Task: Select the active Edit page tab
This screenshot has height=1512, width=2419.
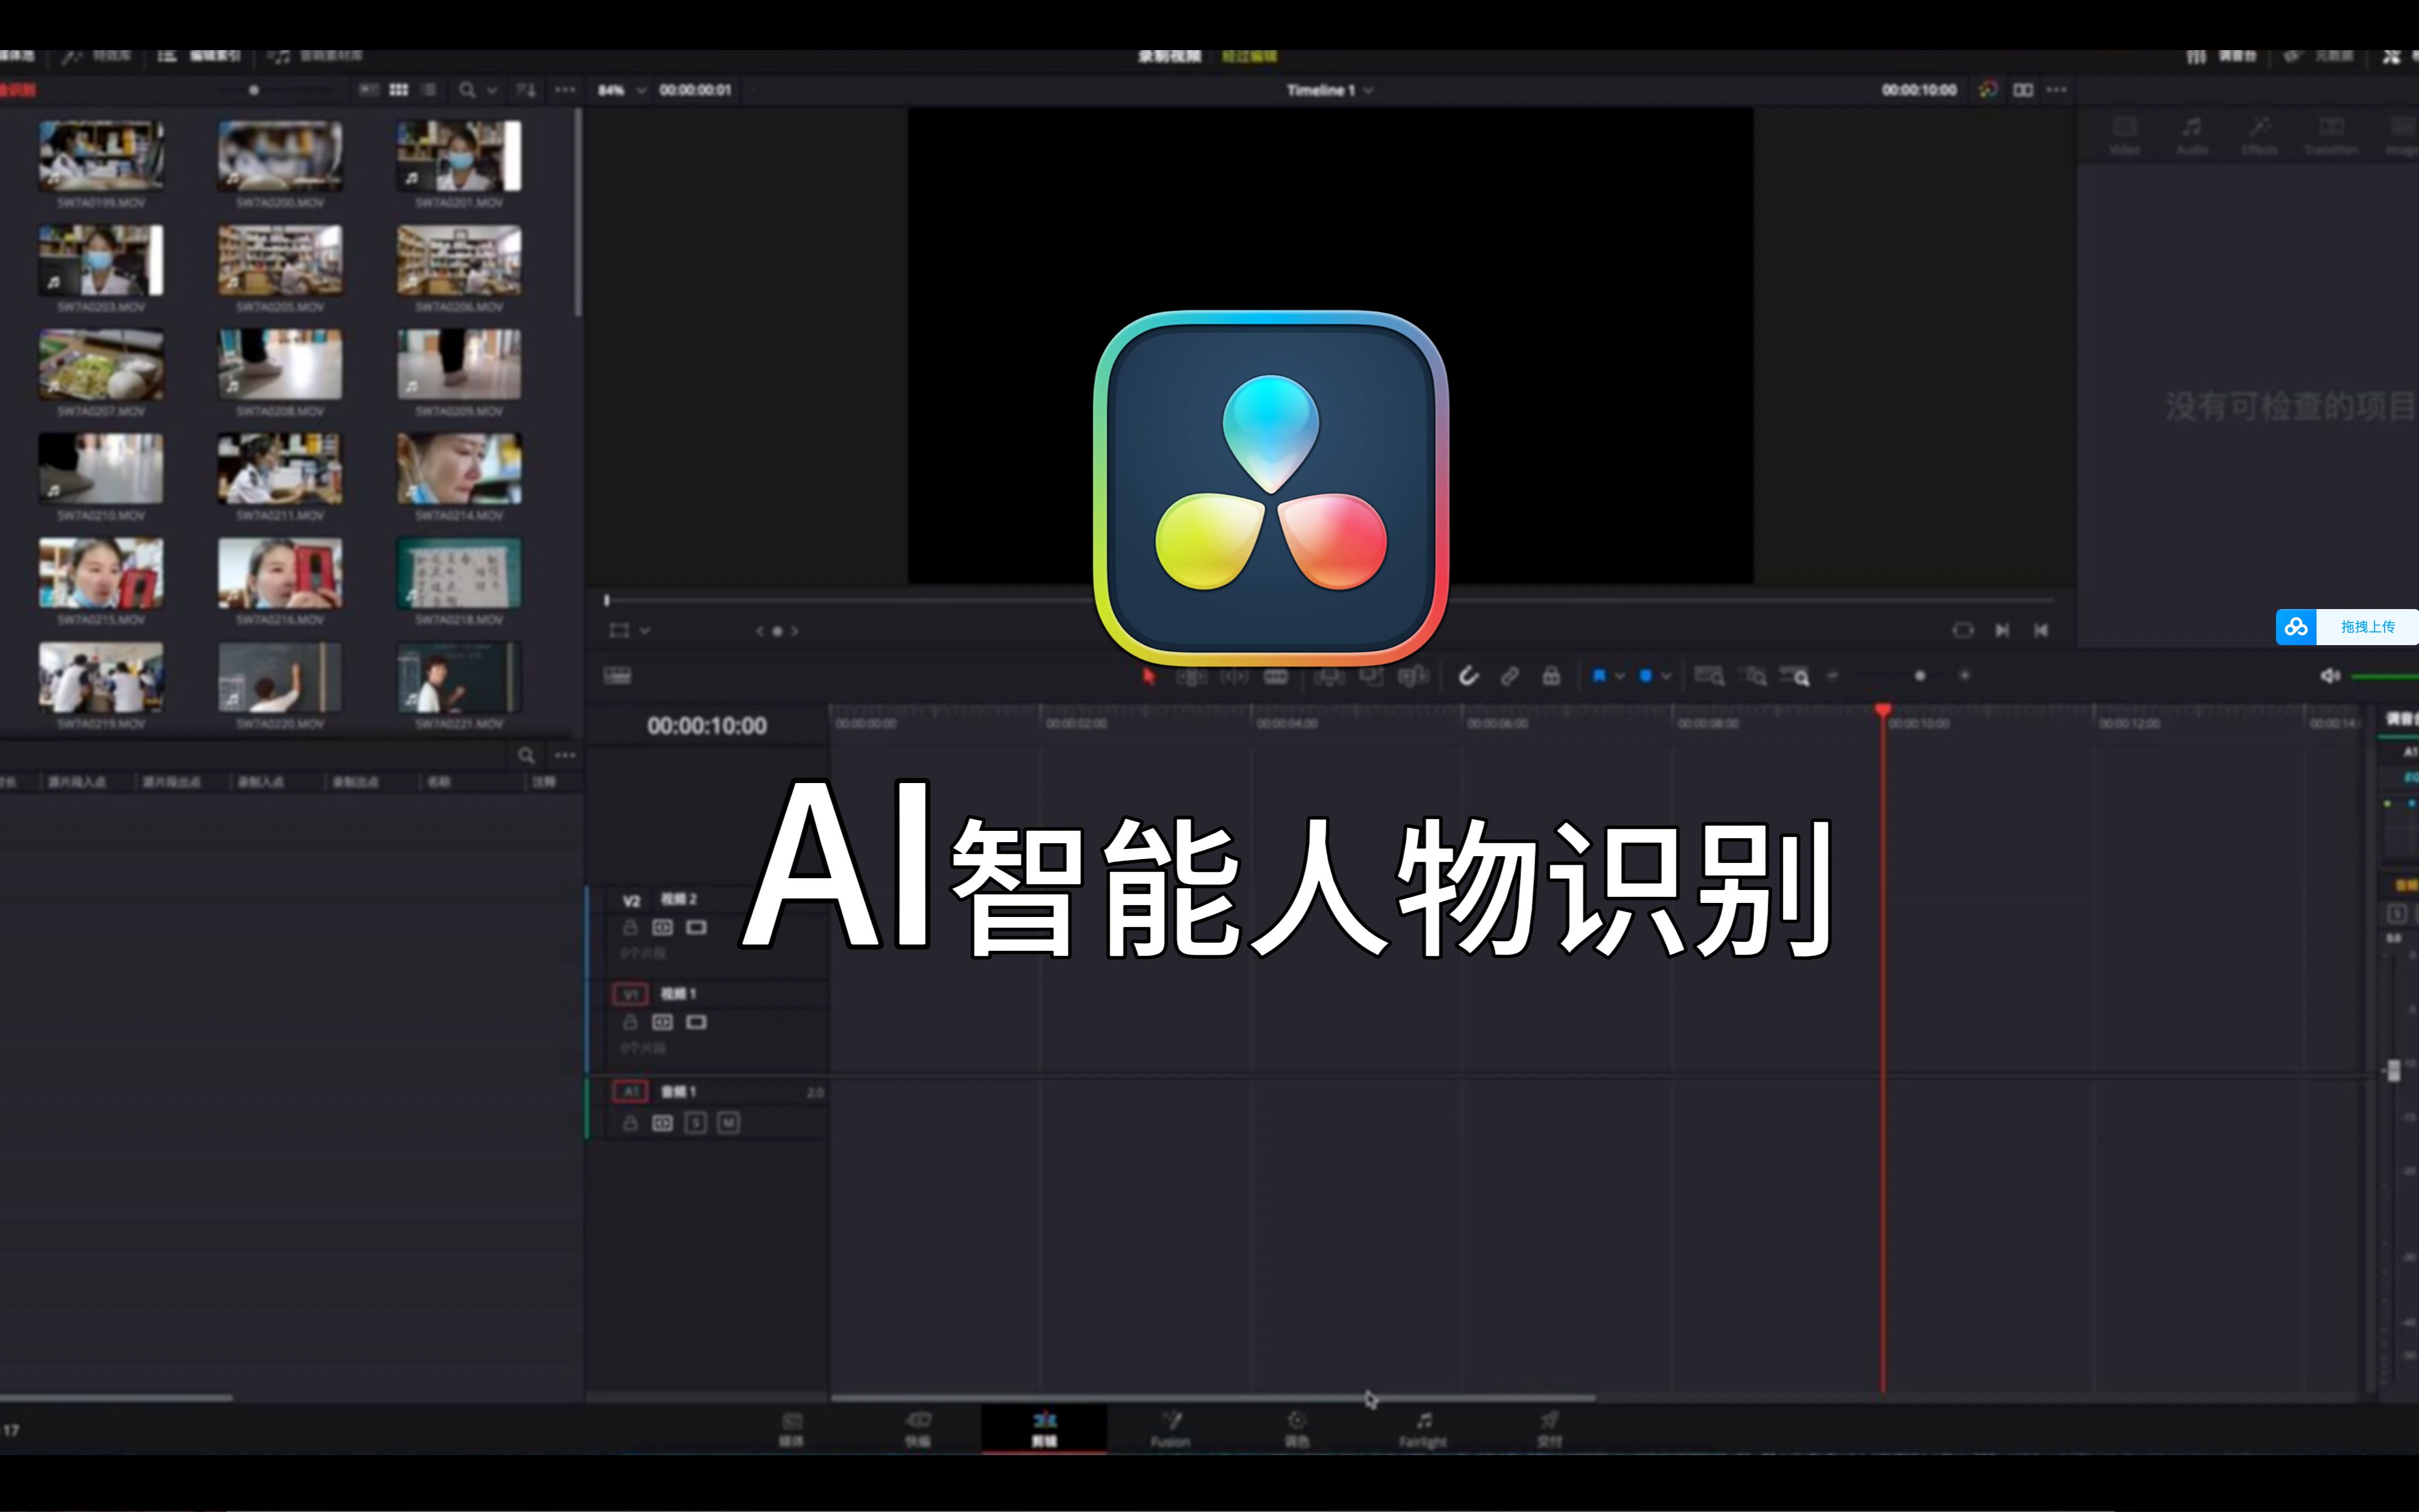Action: 1044,1429
